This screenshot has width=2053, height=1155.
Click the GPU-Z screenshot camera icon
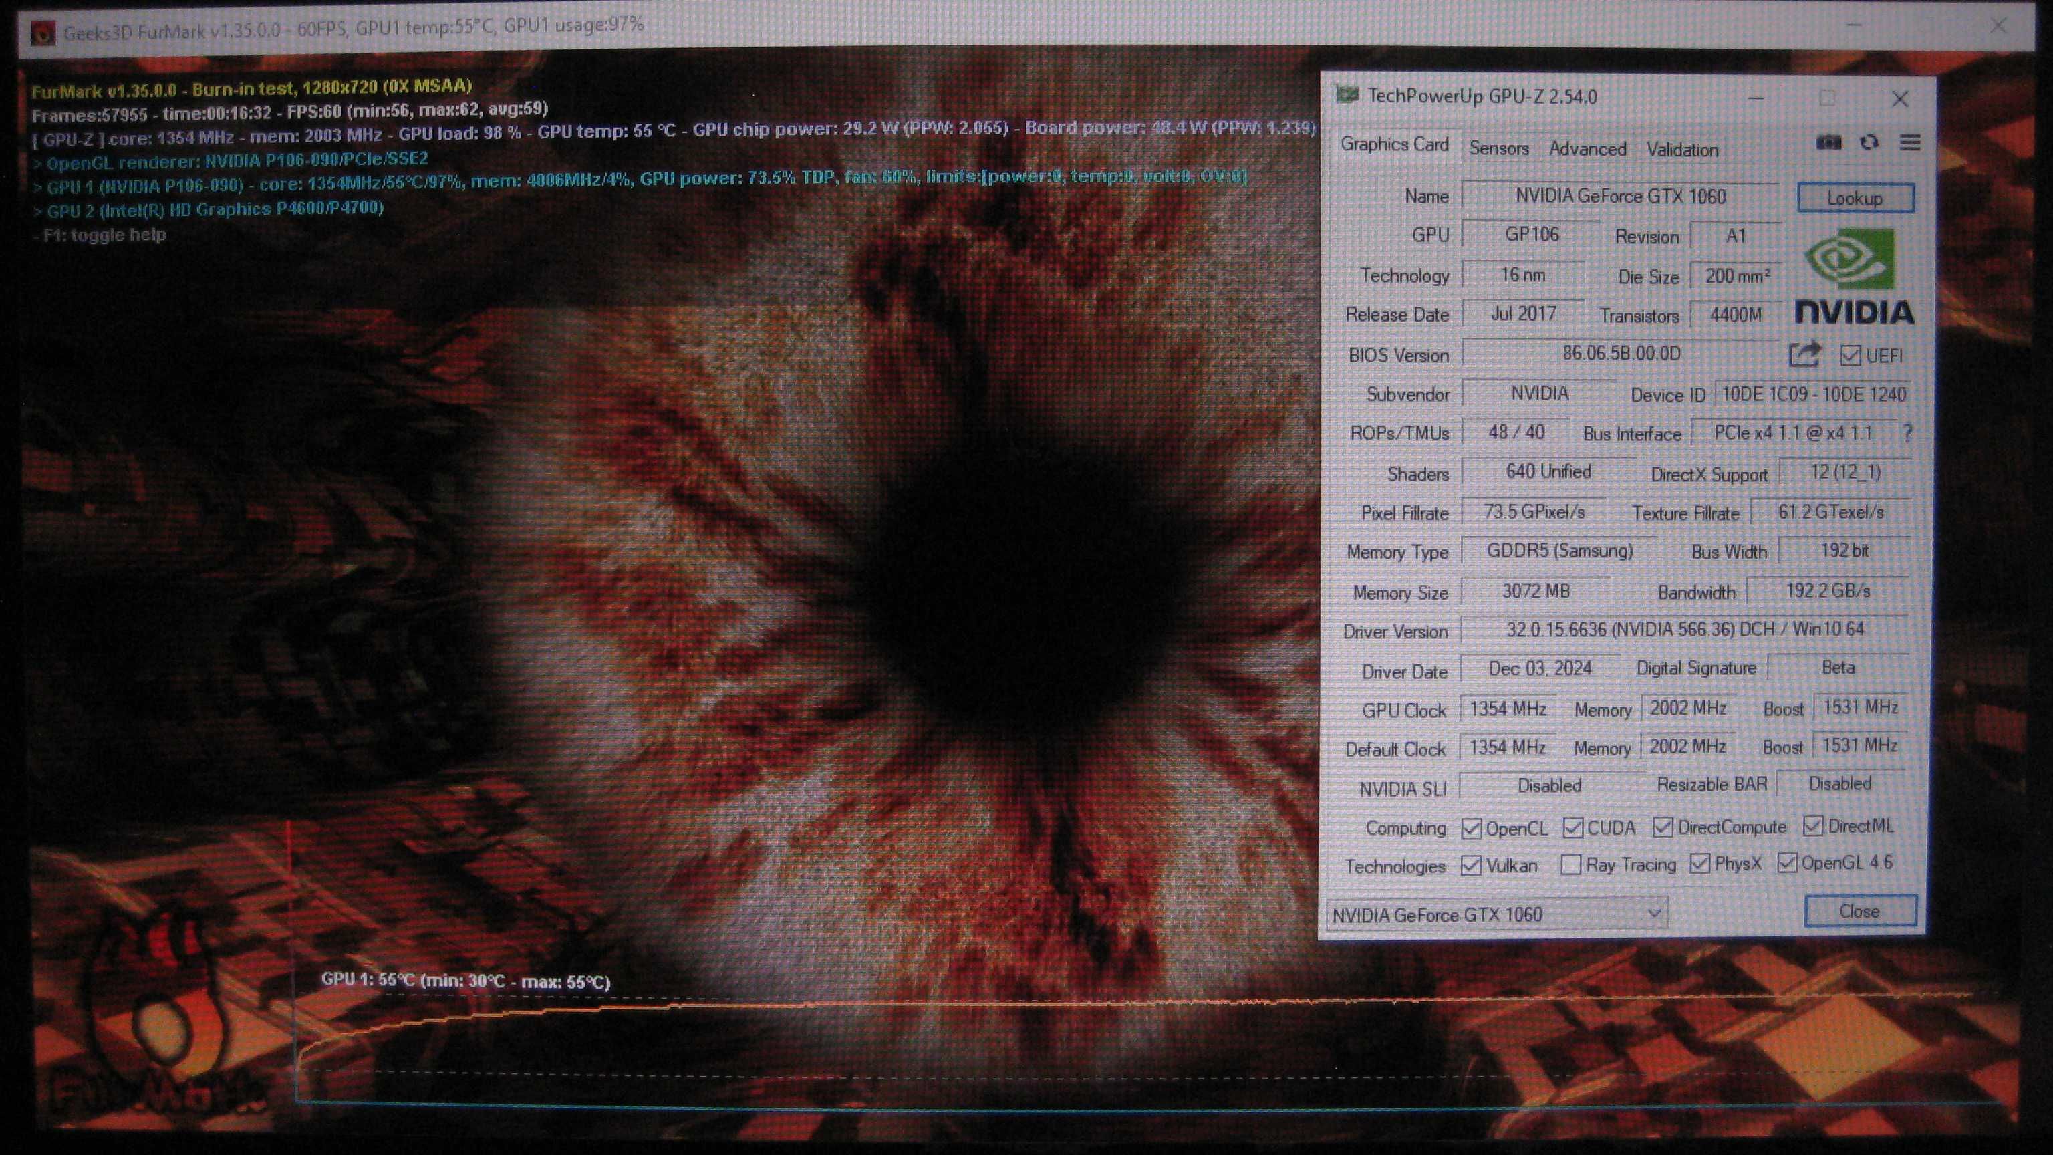[1828, 142]
